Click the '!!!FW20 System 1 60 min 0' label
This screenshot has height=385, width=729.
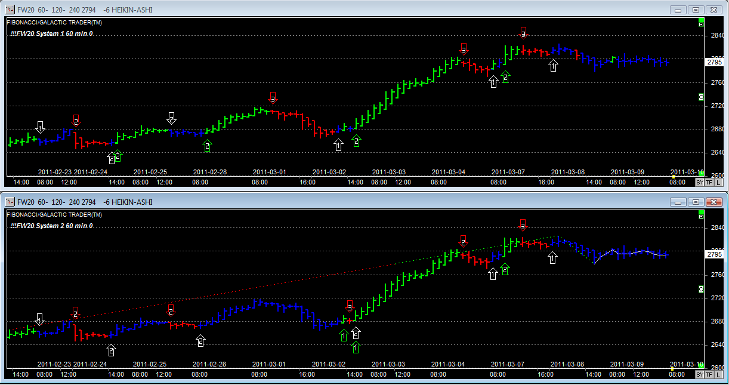click(x=51, y=33)
